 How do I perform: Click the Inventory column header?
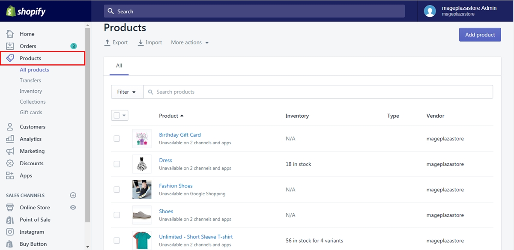pyautogui.click(x=297, y=116)
